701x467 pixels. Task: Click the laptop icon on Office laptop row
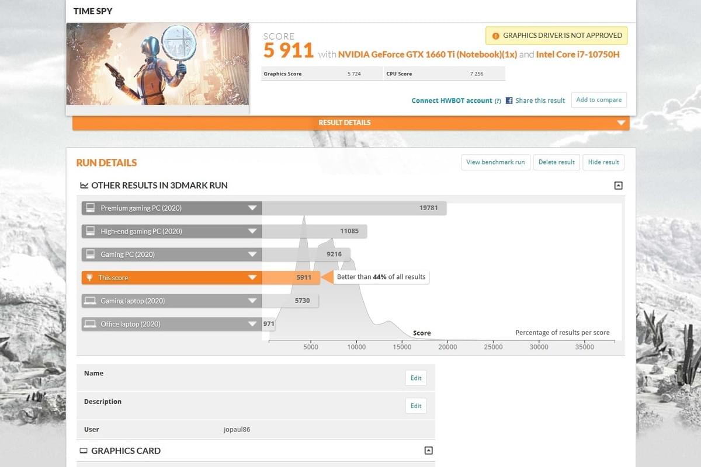coord(91,324)
